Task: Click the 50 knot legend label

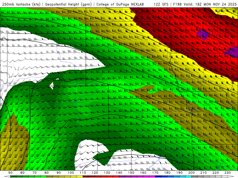Action: [10, 173]
